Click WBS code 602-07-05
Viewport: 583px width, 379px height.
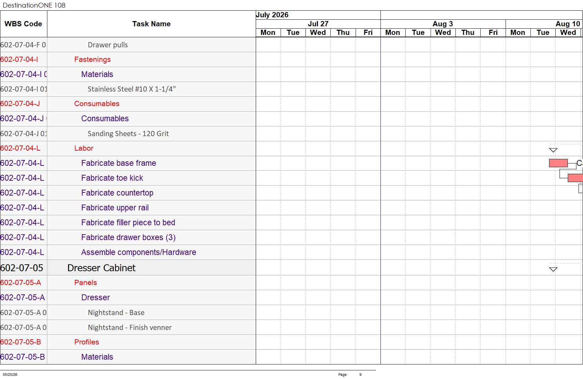(x=22, y=268)
